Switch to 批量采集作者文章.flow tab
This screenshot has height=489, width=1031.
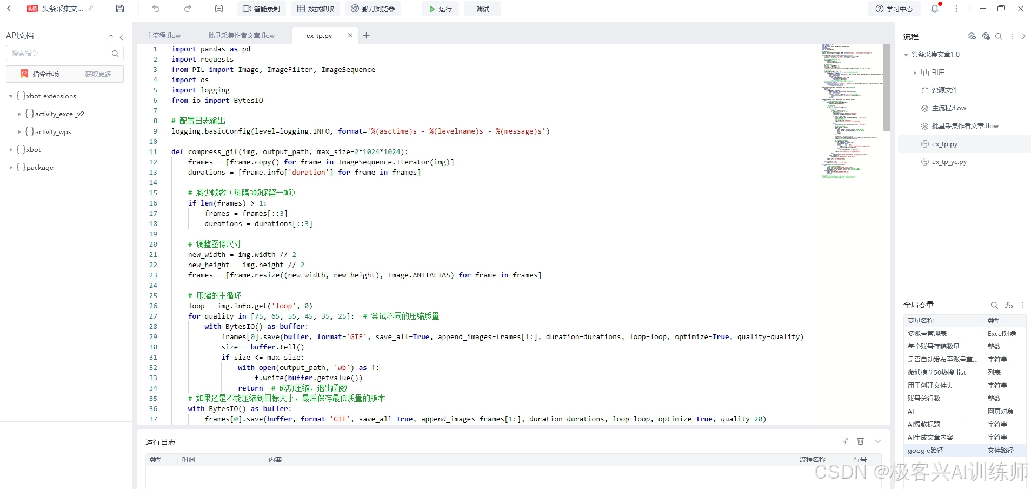pyautogui.click(x=241, y=36)
